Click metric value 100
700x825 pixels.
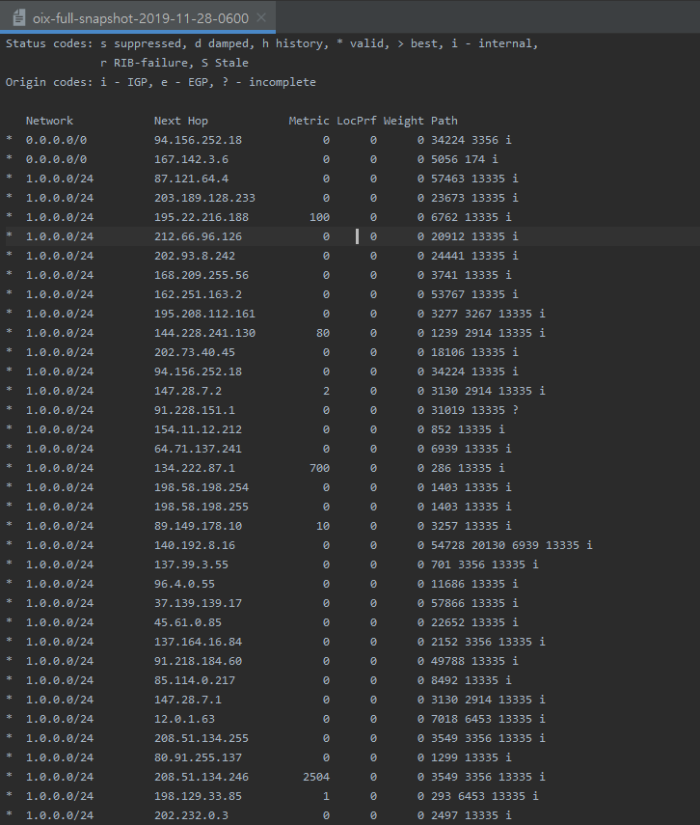click(319, 217)
